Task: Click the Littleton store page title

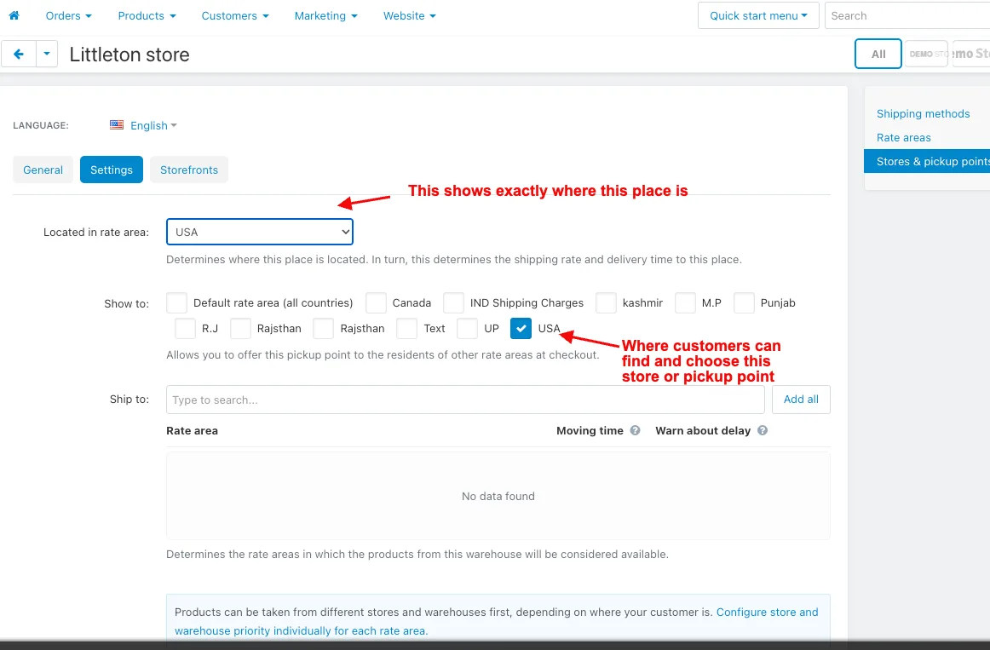Action: (130, 55)
